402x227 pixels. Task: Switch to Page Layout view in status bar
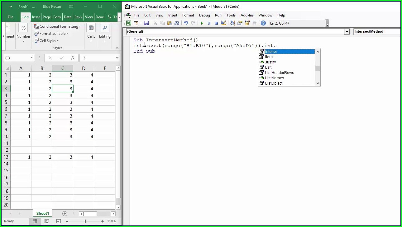click(47, 221)
